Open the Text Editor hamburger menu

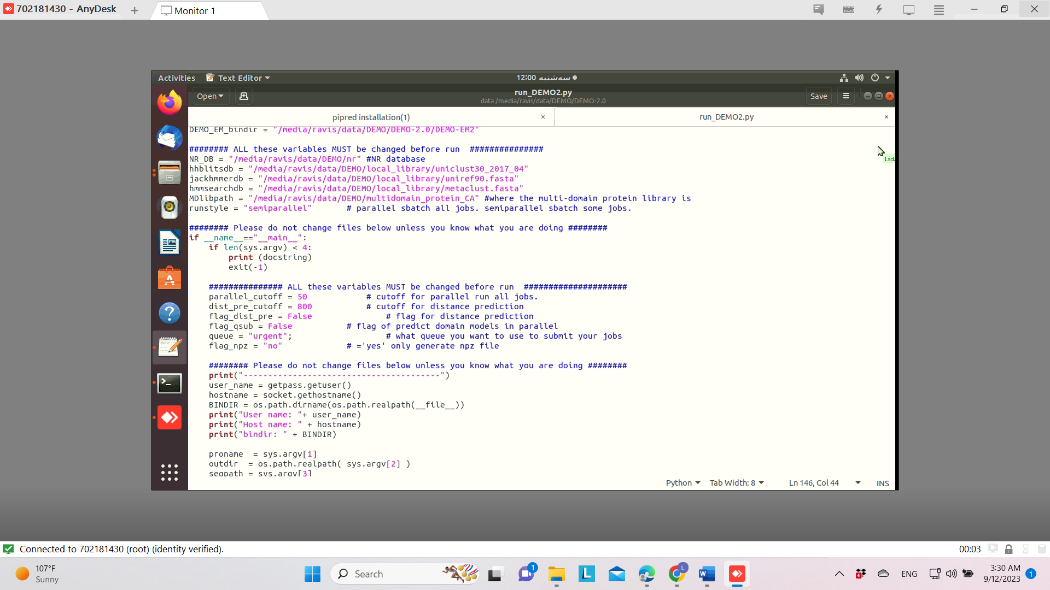(x=846, y=96)
